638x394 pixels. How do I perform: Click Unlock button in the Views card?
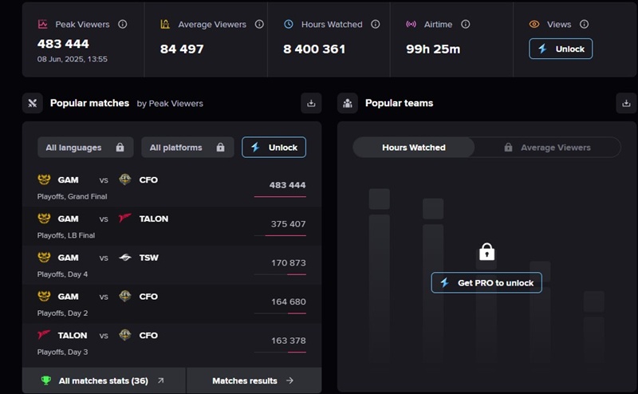(561, 49)
